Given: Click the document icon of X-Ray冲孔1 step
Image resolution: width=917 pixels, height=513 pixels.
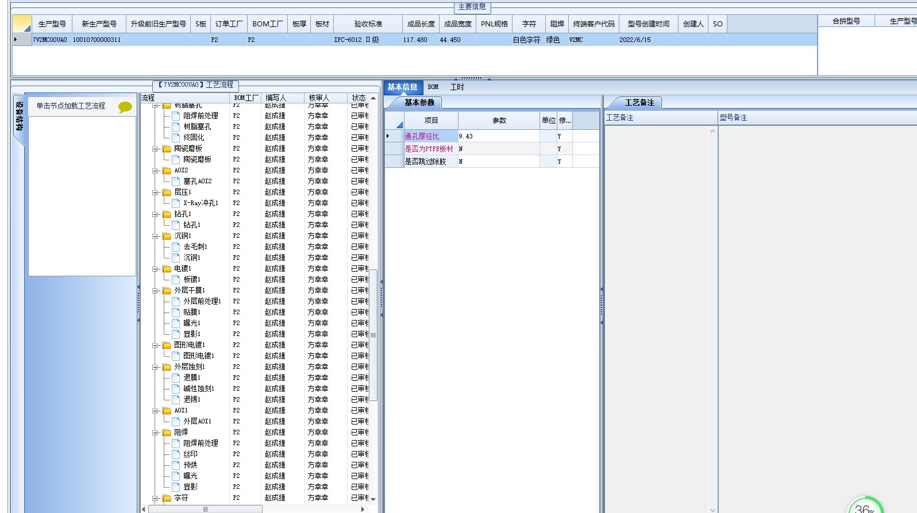Looking at the screenshot, I should (x=176, y=203).
